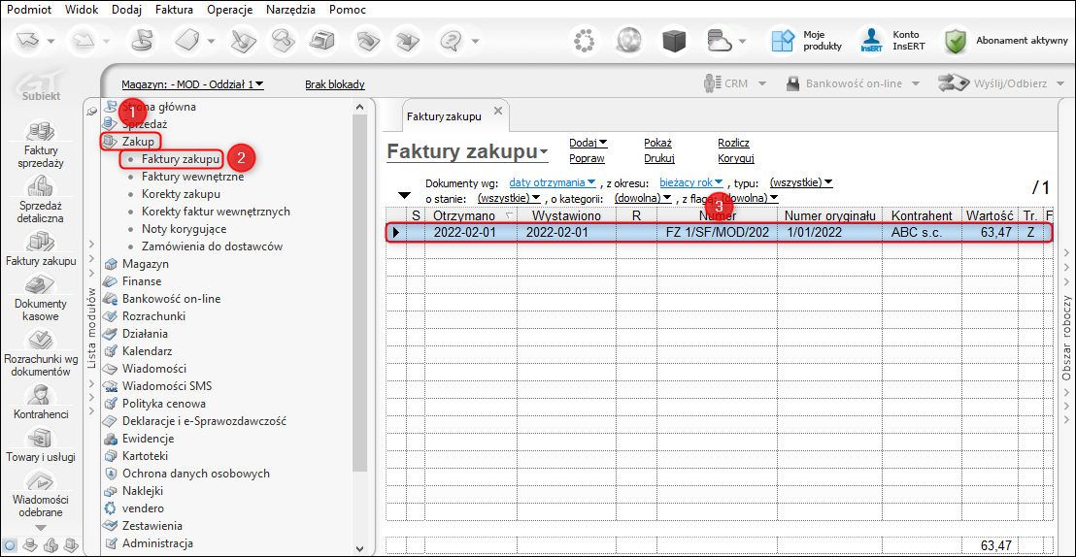Open the typu (wszystkie) filter dropdown

(x=801, y=182)
